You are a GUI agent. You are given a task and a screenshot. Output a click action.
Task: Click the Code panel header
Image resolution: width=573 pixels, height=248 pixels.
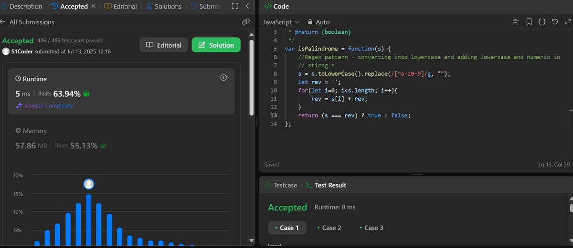(x=276, y=7)
